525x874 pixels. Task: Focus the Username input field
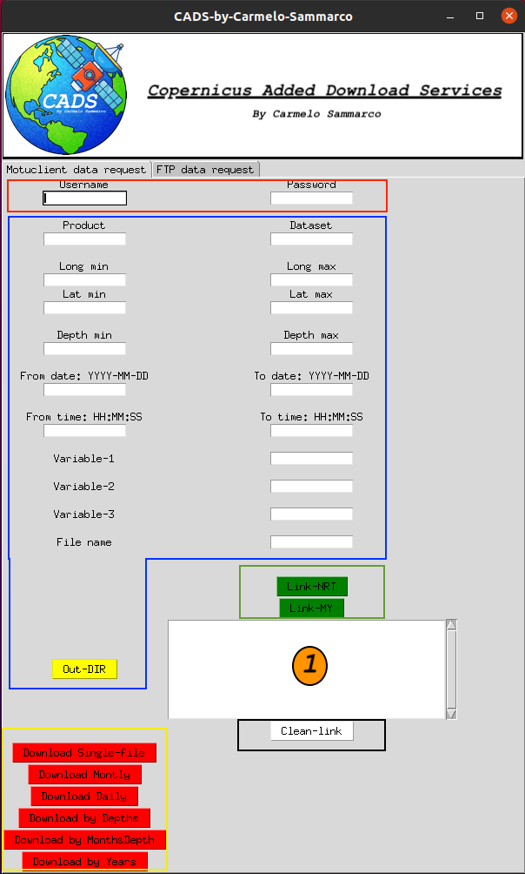coord(84,198)
